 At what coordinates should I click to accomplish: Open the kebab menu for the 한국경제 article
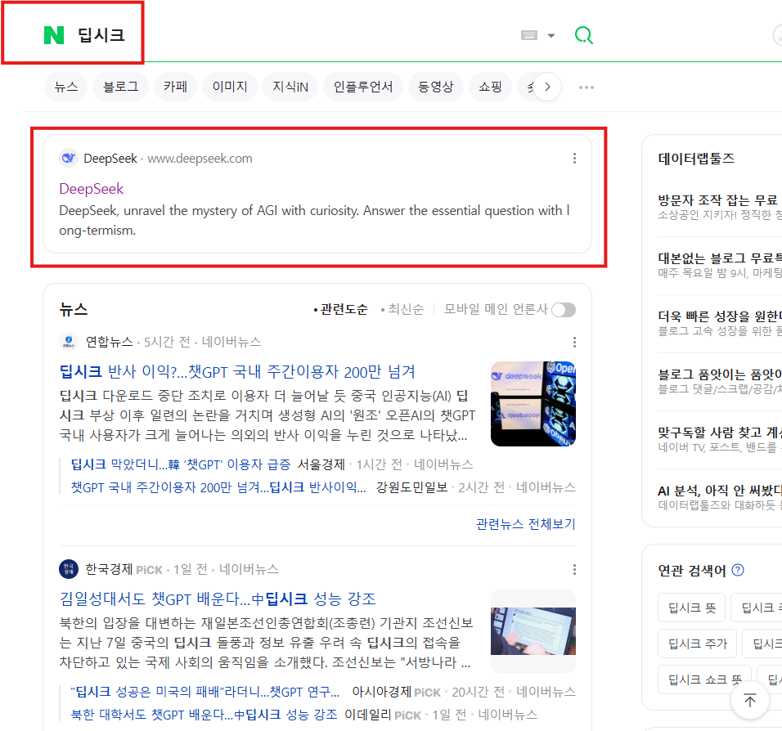574,569
